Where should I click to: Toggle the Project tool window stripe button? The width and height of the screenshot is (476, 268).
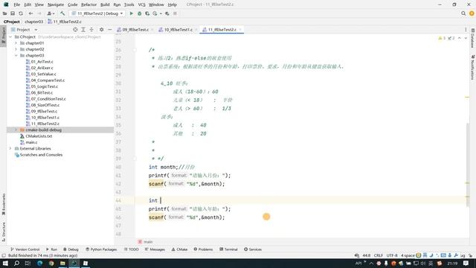click(x=3, y=36)
